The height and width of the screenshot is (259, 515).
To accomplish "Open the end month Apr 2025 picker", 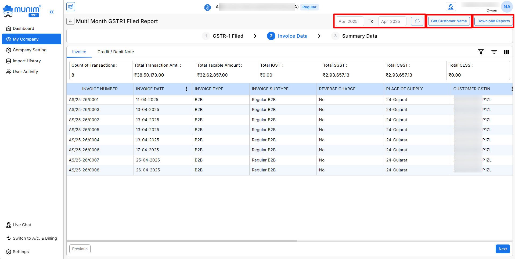I will tap(392, 21).
